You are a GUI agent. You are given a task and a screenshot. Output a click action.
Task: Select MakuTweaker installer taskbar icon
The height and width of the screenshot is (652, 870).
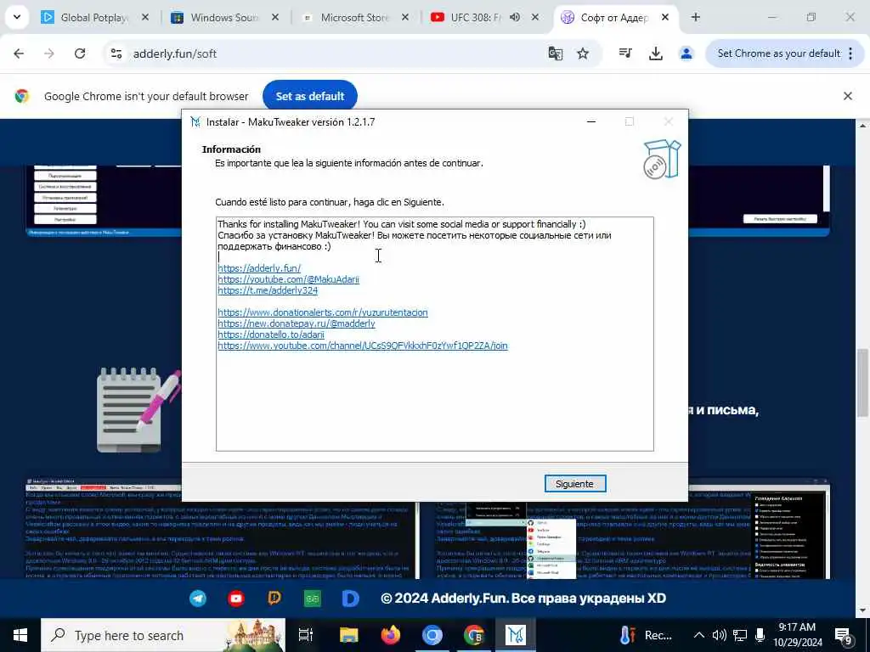[516, 635]
